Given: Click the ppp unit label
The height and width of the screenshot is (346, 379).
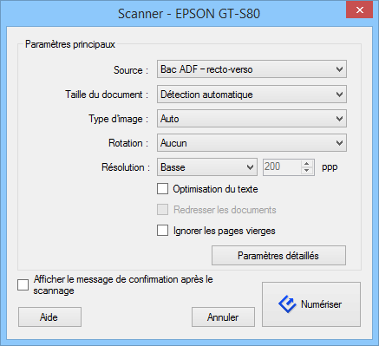Looking at the screenshot, I should click(330, 167).
